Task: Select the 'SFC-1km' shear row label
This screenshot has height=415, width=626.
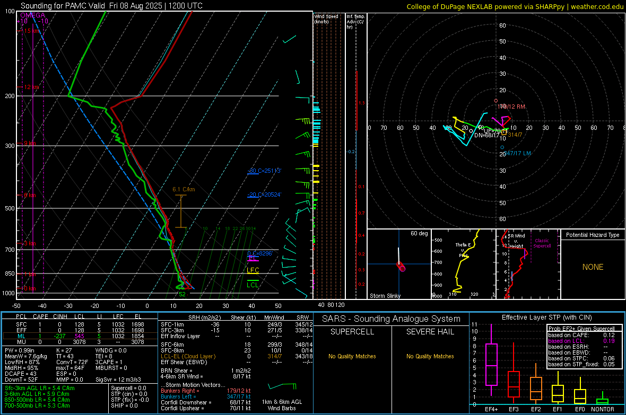Action: [x=172, y=325]
